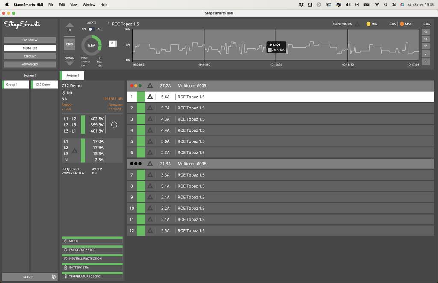
Task: Click the volume icon in menu bar
Action: [348, 5]
